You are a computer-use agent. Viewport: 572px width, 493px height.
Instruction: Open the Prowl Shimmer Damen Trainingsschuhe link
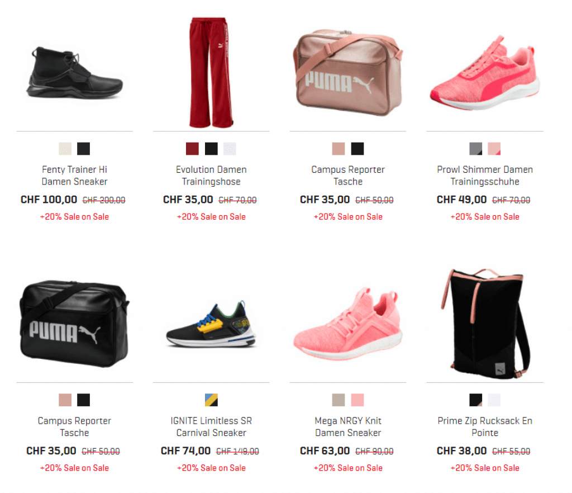pos(485,176)
